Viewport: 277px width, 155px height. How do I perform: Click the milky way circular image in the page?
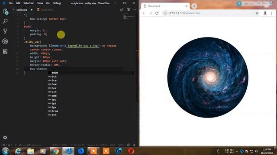click(208, 77)
